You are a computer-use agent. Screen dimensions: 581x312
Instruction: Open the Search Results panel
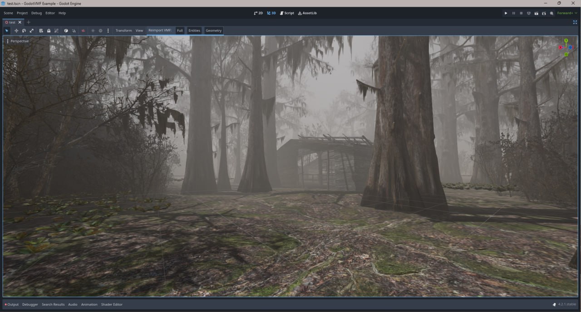pos(53,304)
